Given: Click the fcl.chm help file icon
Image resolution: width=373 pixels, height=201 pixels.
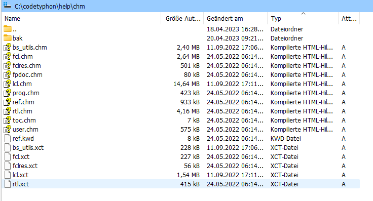Looking at the screenshot, I should tap(8, 56).
